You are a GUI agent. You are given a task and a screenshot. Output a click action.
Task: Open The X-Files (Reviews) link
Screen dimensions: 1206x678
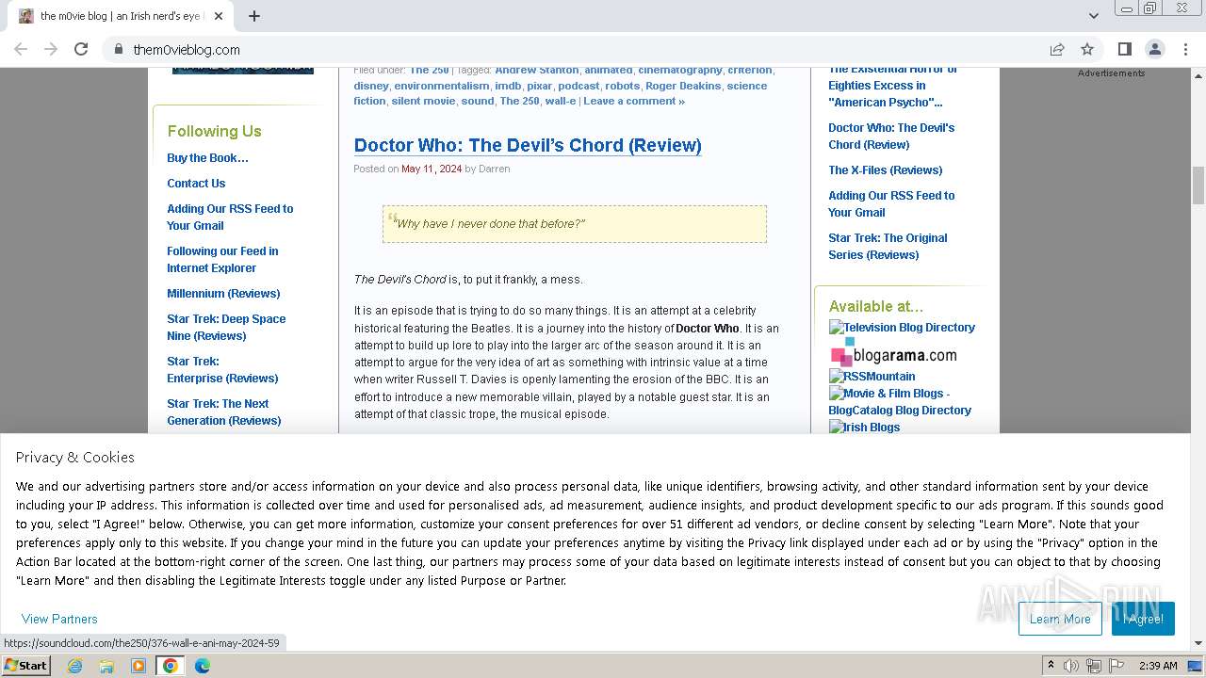tap(886, 169)
